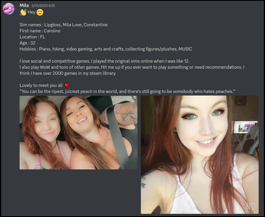This screenshot has width=265, height=217.
Task: Click the smiling face emoji after Hey
Action: (x=40, y=12)
